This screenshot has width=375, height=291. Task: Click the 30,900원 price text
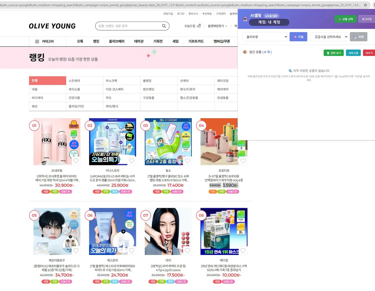point(64,185)
